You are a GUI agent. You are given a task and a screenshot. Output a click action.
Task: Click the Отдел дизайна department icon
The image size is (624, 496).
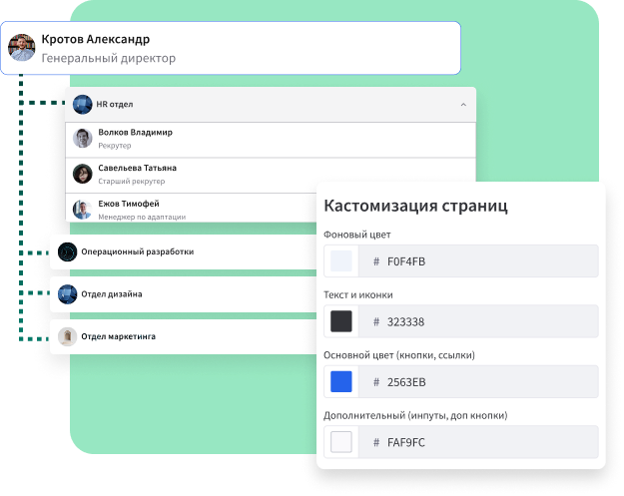[67, 294]
